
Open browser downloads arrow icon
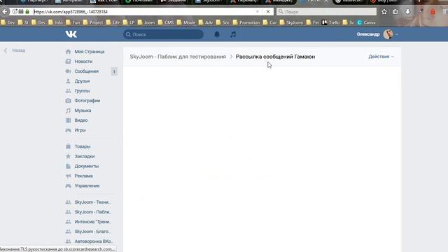pyautogui.click(x=407, y=12)
